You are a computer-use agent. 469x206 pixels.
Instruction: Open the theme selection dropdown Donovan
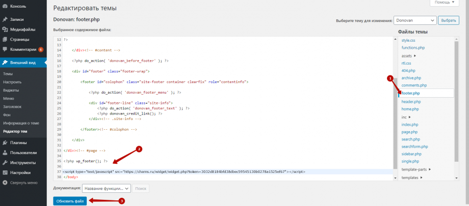415,20
